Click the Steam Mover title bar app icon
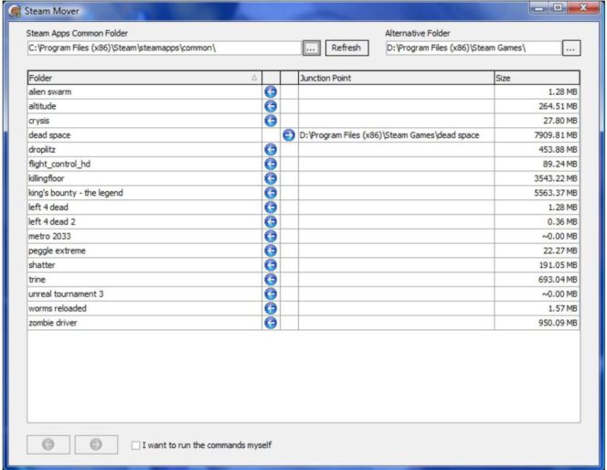The height and width of the screenshot is (470, 607). tap(16, 11)
